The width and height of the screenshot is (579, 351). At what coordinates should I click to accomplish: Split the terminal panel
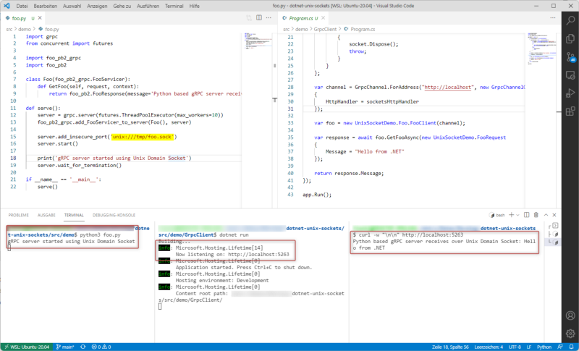coord(527,215)
